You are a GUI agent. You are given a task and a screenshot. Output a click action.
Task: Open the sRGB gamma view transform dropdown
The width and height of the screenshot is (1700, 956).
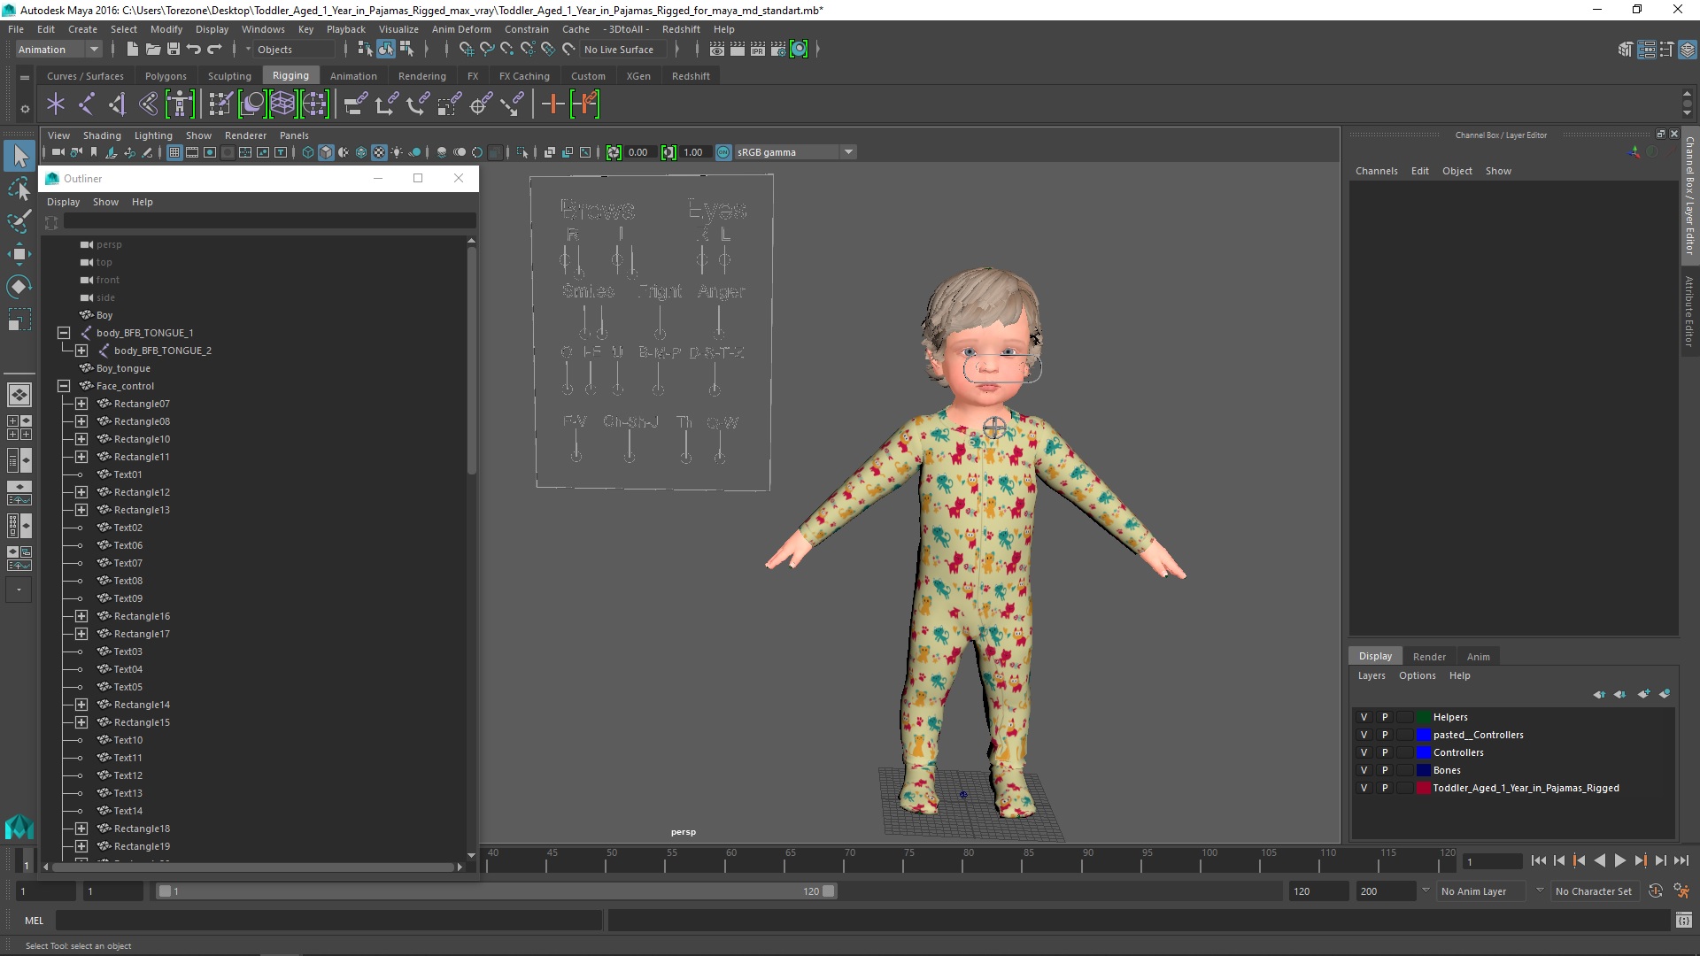click(794, 152)
